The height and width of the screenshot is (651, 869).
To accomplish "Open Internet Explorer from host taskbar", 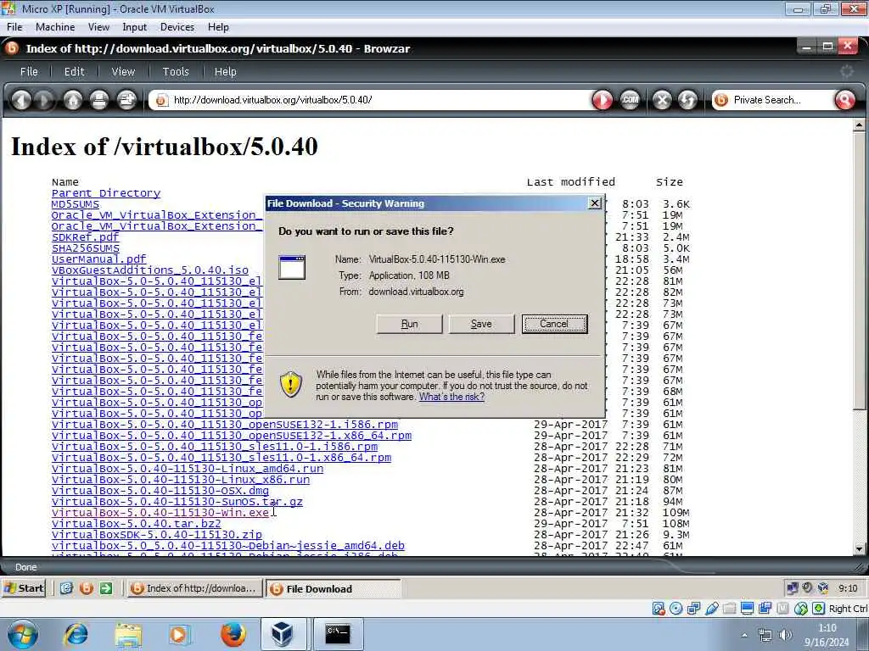I will [x=76, y=634].
